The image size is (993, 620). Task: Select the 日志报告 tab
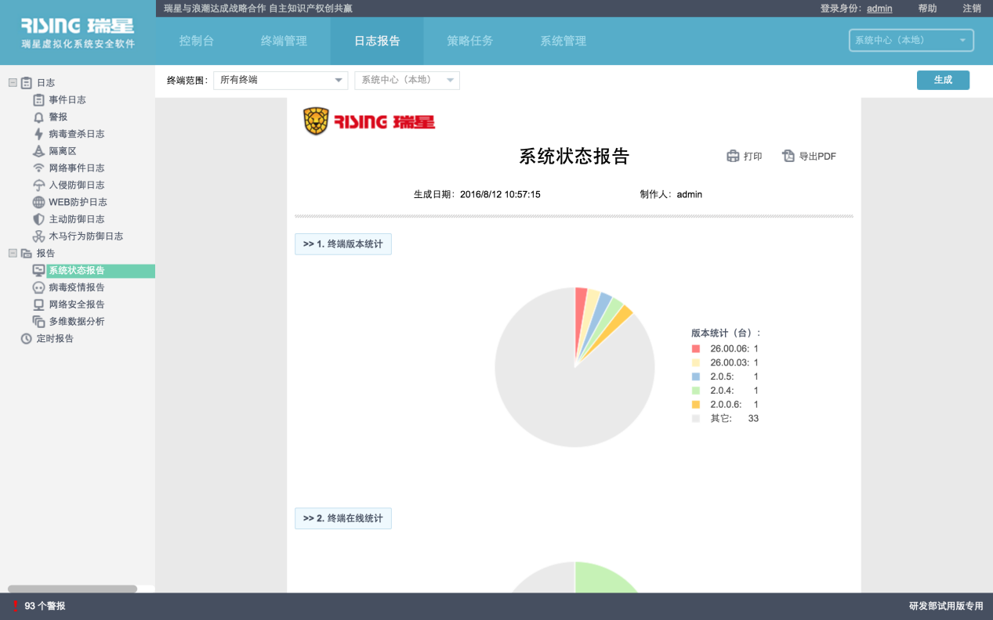[377, 41]
